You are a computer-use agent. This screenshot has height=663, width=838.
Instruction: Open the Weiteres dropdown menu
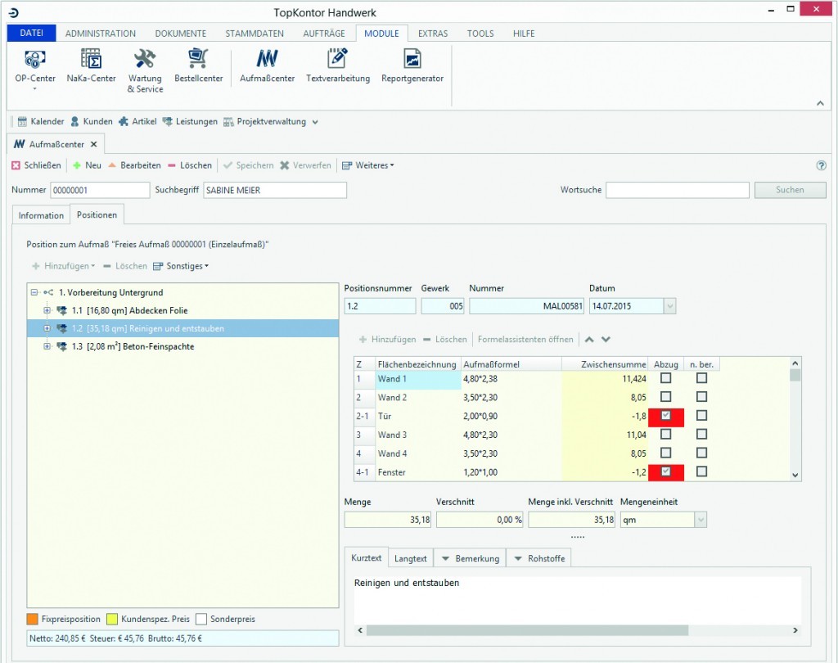point(368,165)
